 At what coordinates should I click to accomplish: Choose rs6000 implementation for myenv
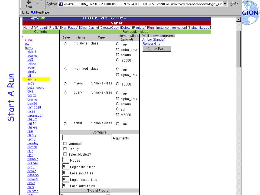pos(117,84)
